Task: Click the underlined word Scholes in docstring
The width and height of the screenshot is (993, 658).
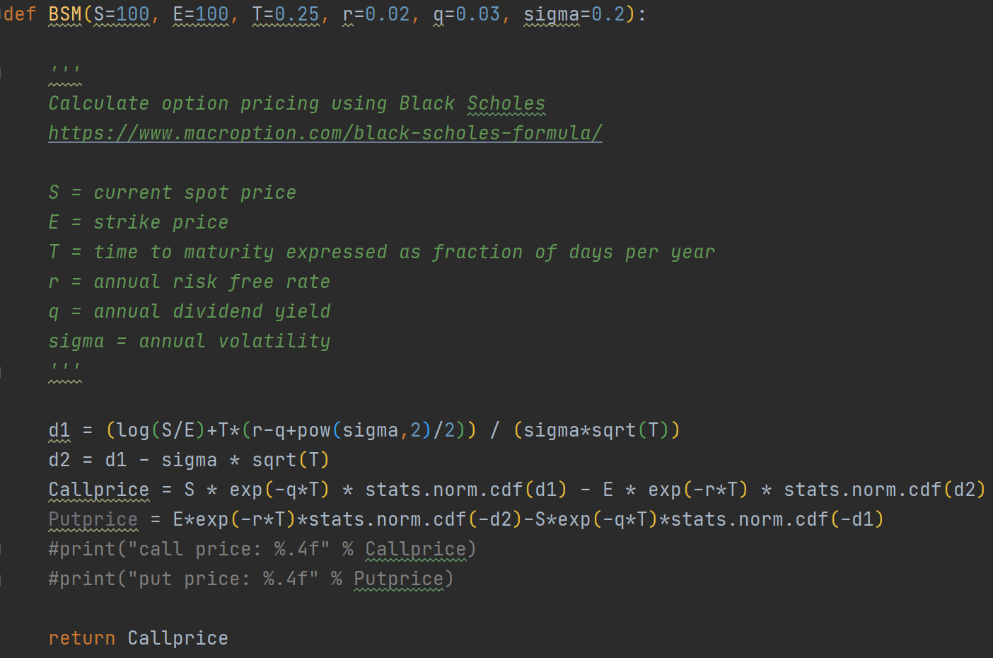Action: tap(506, 103)
